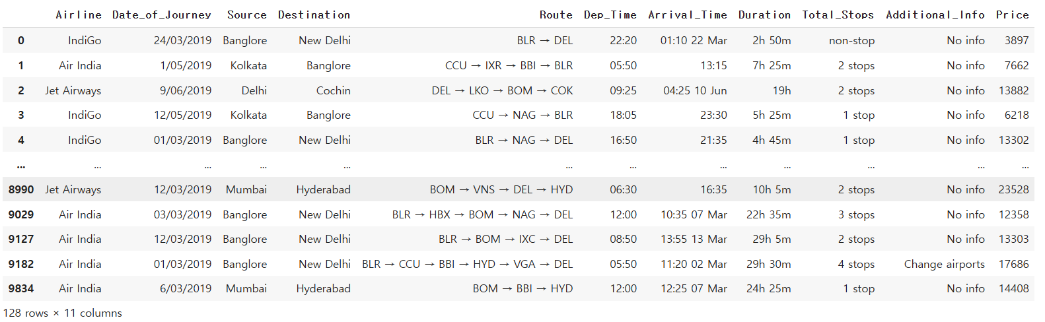Click the Price column header
Image resolution: width=1045 pixels, height=322 pixels.
coord(1012,15)
